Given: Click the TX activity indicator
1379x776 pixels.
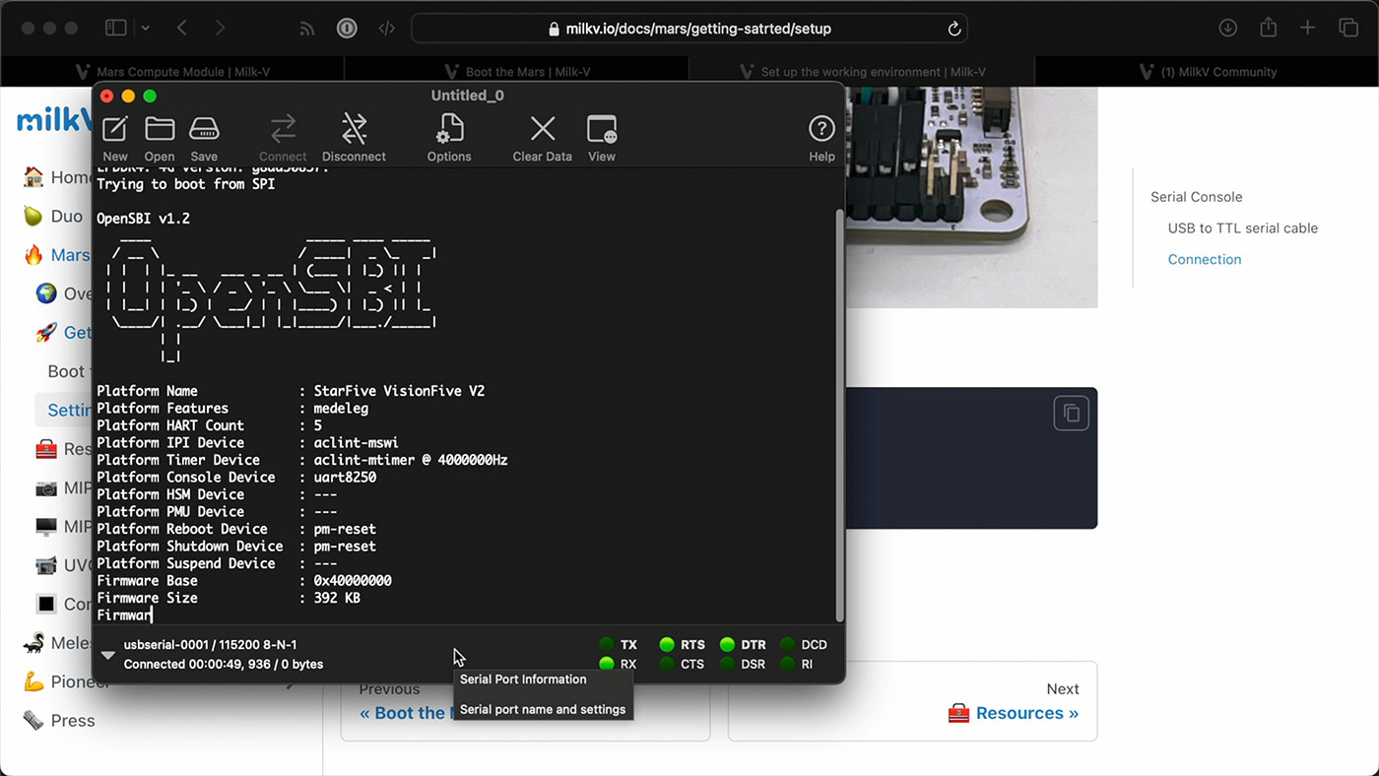Looking at the screenshot, I should click(607, 645).
